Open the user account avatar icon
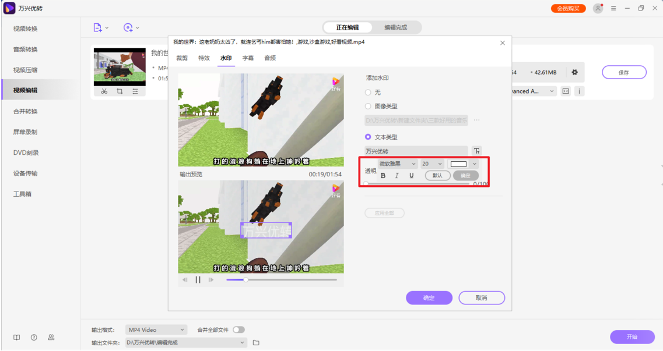The image size is (663, 351). (x=598, y=8)
